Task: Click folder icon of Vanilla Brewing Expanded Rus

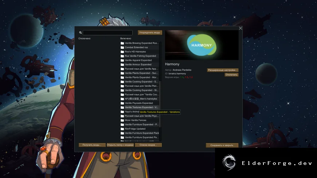Action: click(x=122, y=43)
